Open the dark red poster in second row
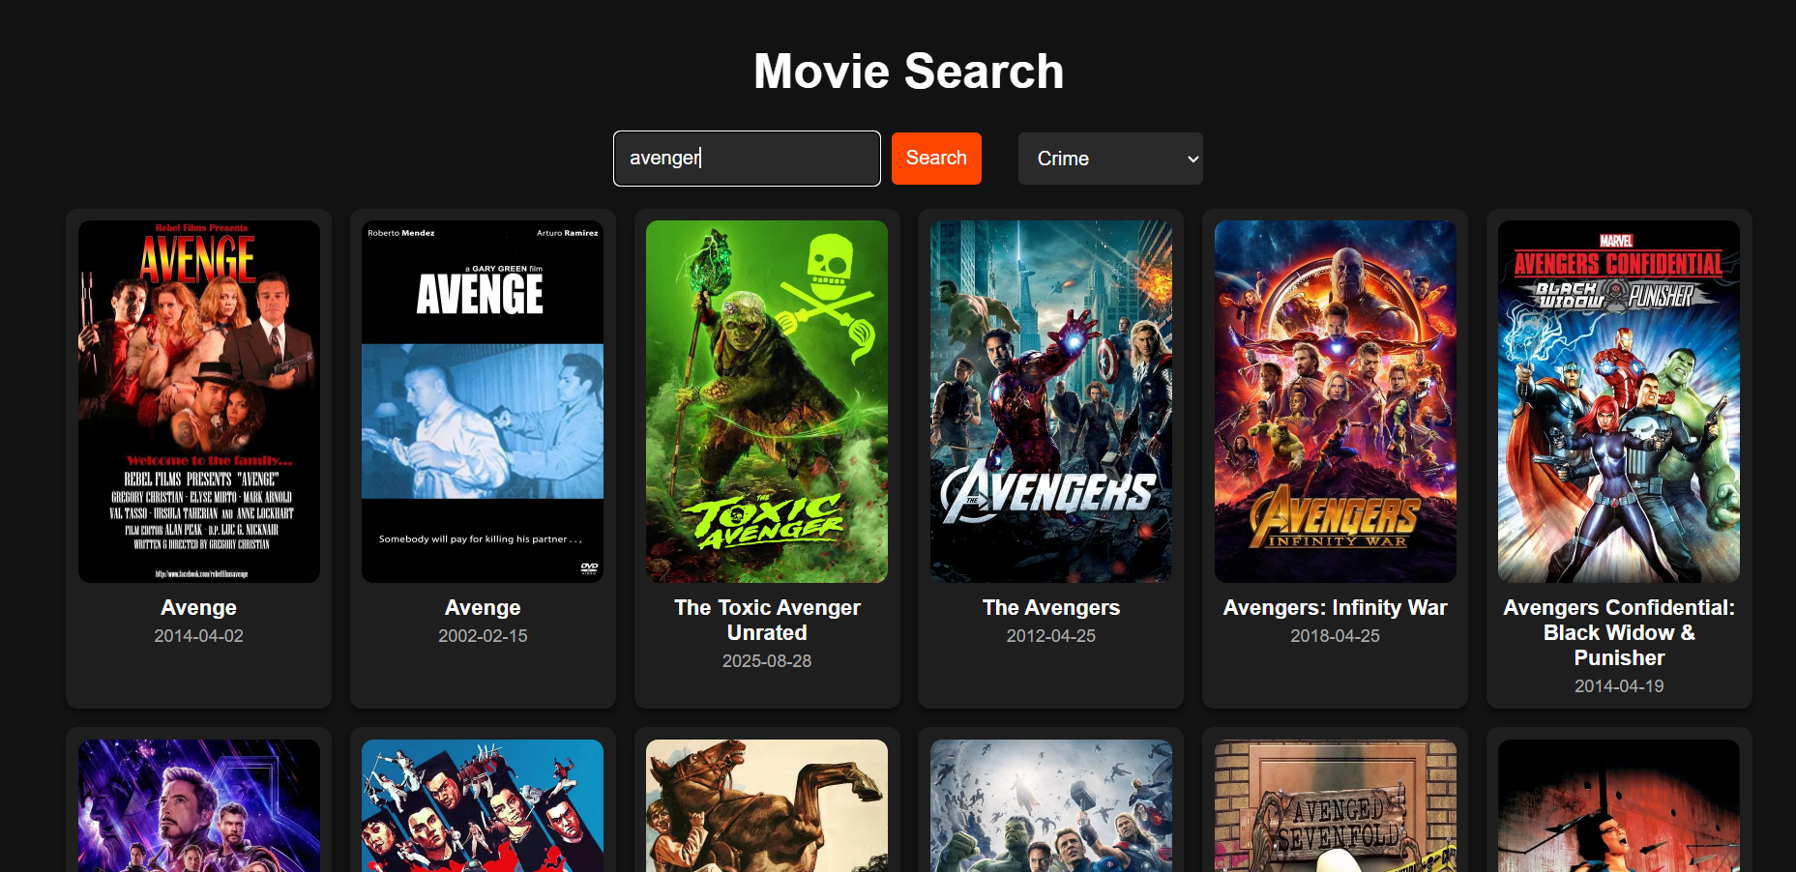The width and height of the screenshot is (1796, 872). click(x=1619, y=806)
